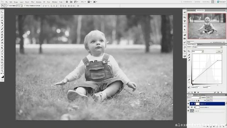
Task: Select the Black & White 1 layer name
Action: point(204,107)
